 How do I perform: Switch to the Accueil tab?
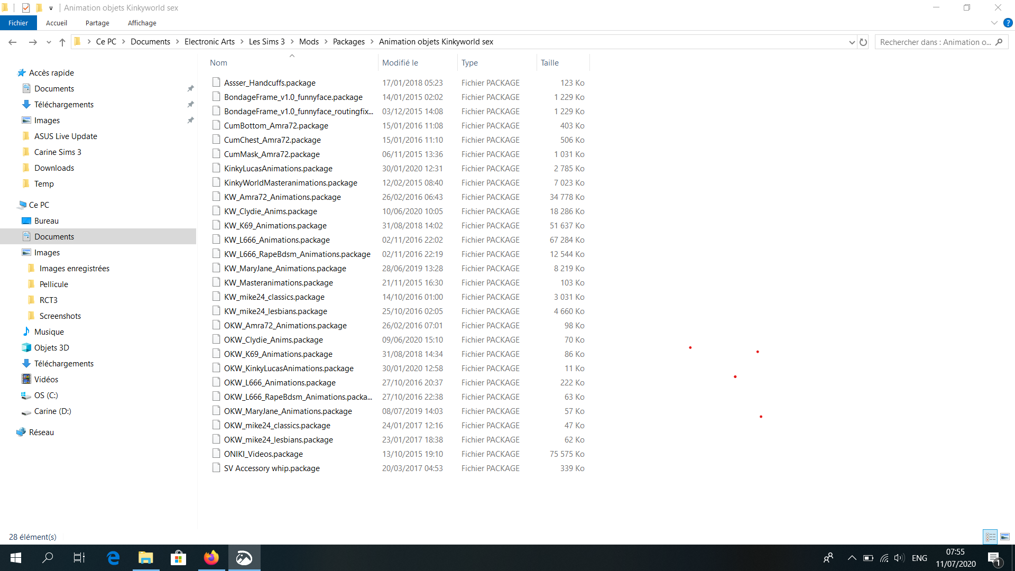57,23
